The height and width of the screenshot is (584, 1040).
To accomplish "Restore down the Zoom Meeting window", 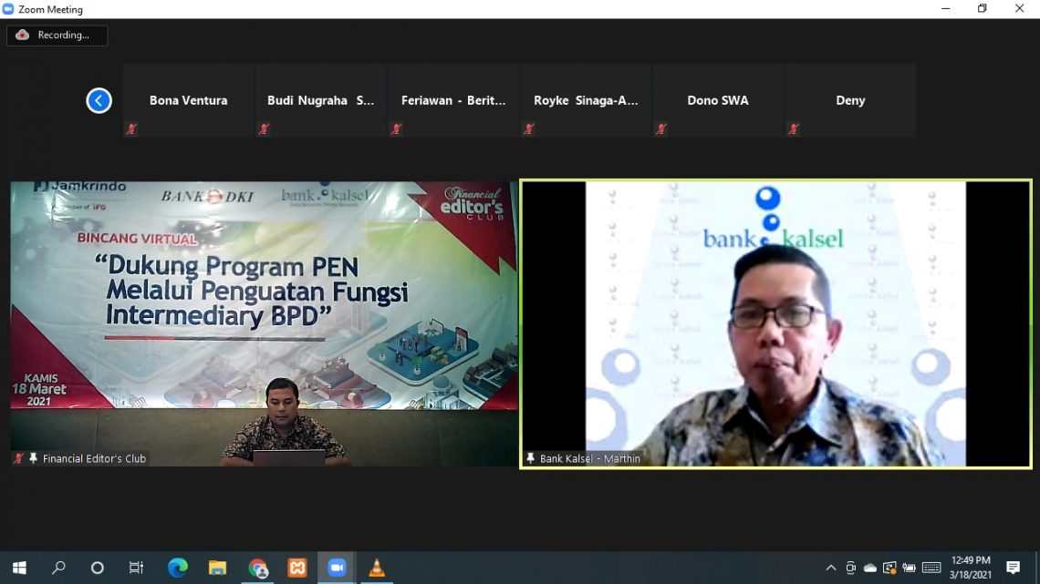I will click(x=983, y=8).
